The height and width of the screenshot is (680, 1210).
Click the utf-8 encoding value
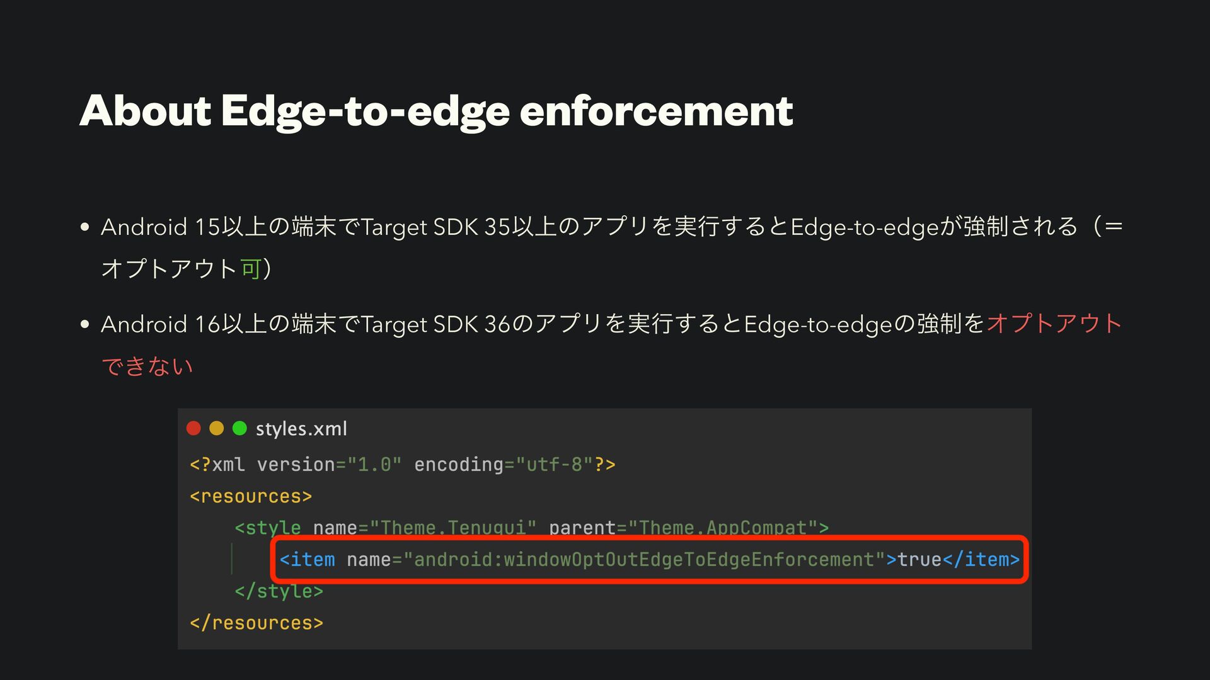coord(554,465)
